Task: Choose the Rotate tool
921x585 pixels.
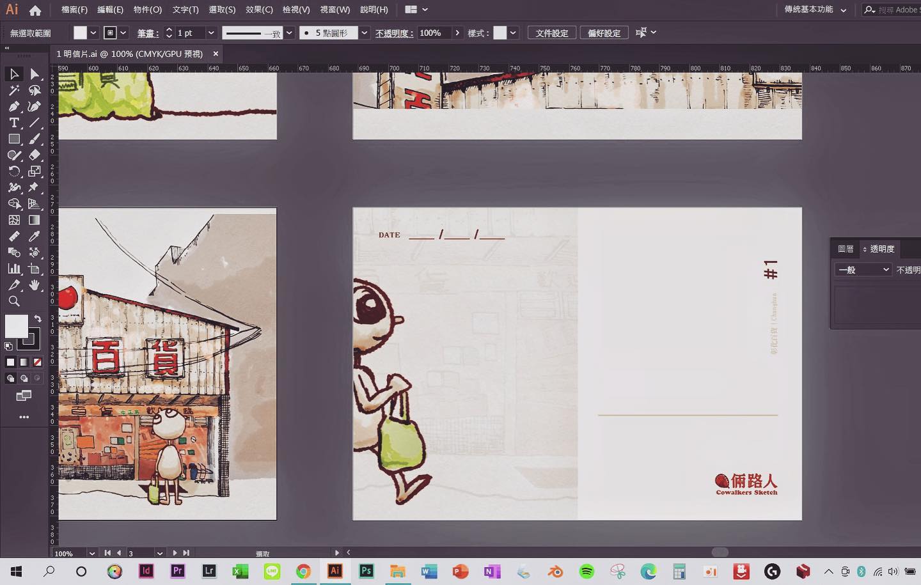Action: tap(14, 171)
